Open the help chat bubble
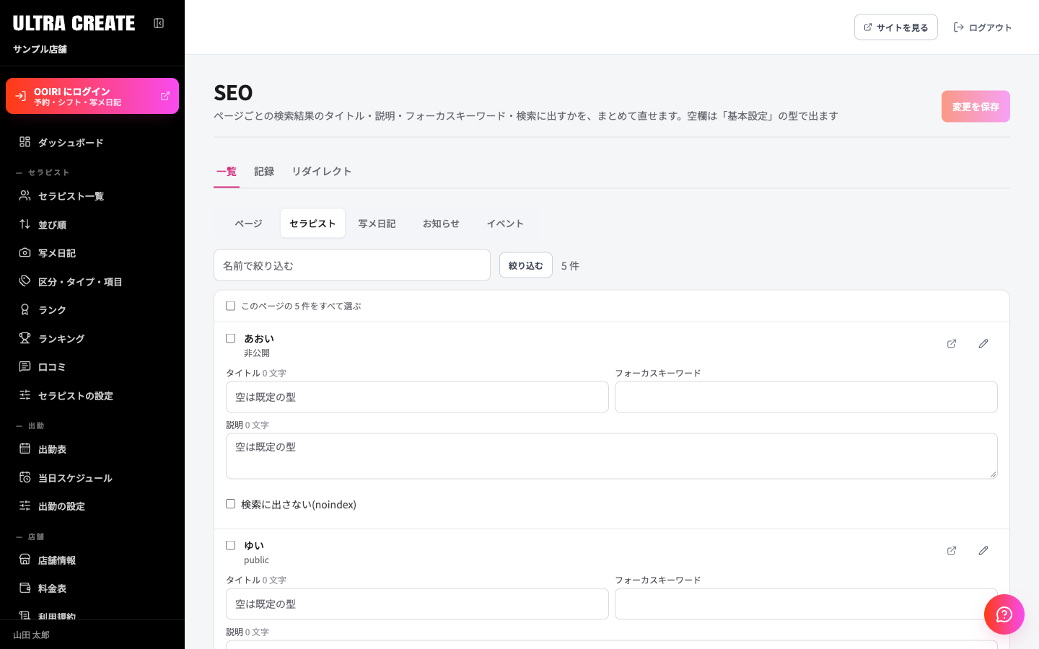The image size is (1039, 649). click(x=1004, y=614)
